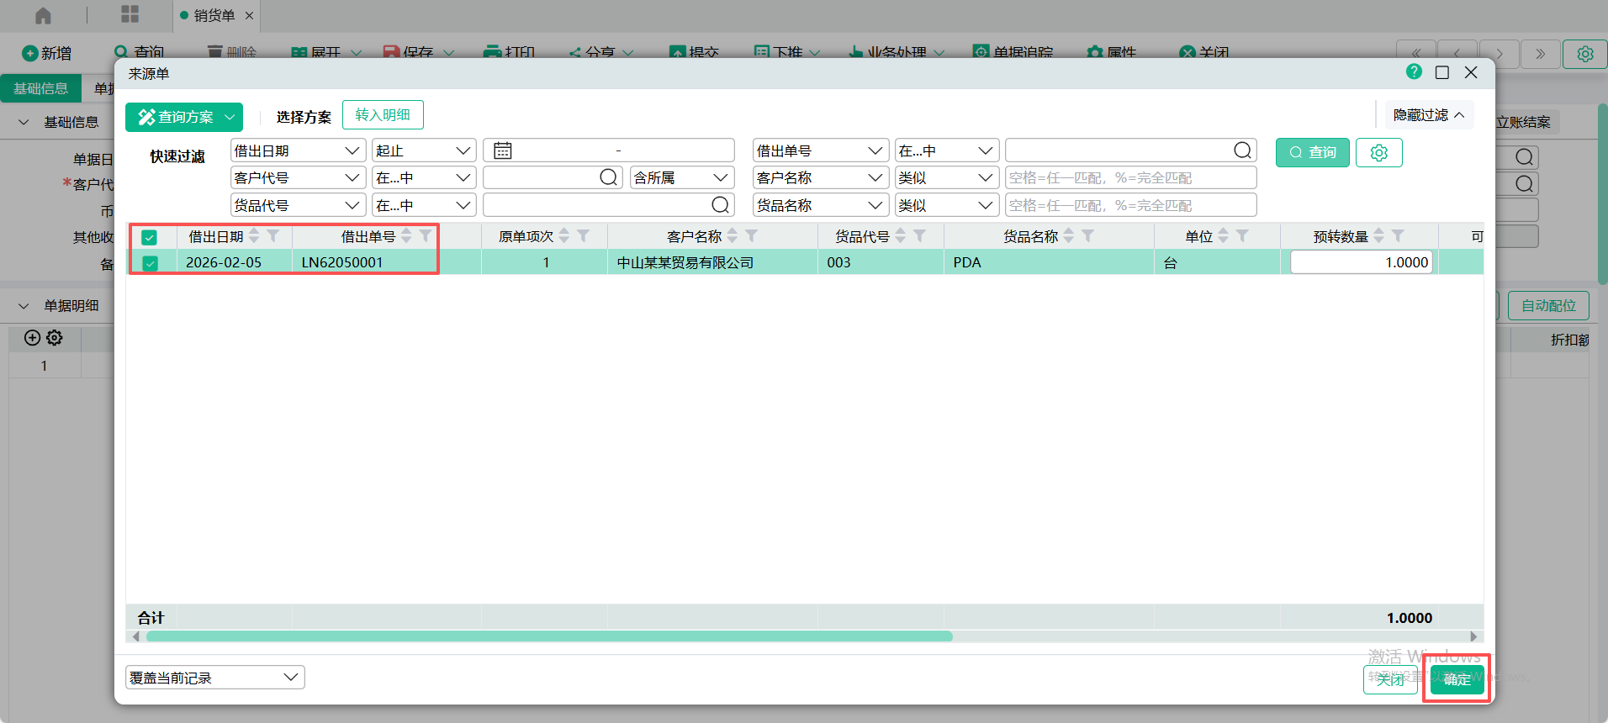Uncheck the row checkbox for LN62050001
The image size is (1608, 723).
tap(150, 263)
